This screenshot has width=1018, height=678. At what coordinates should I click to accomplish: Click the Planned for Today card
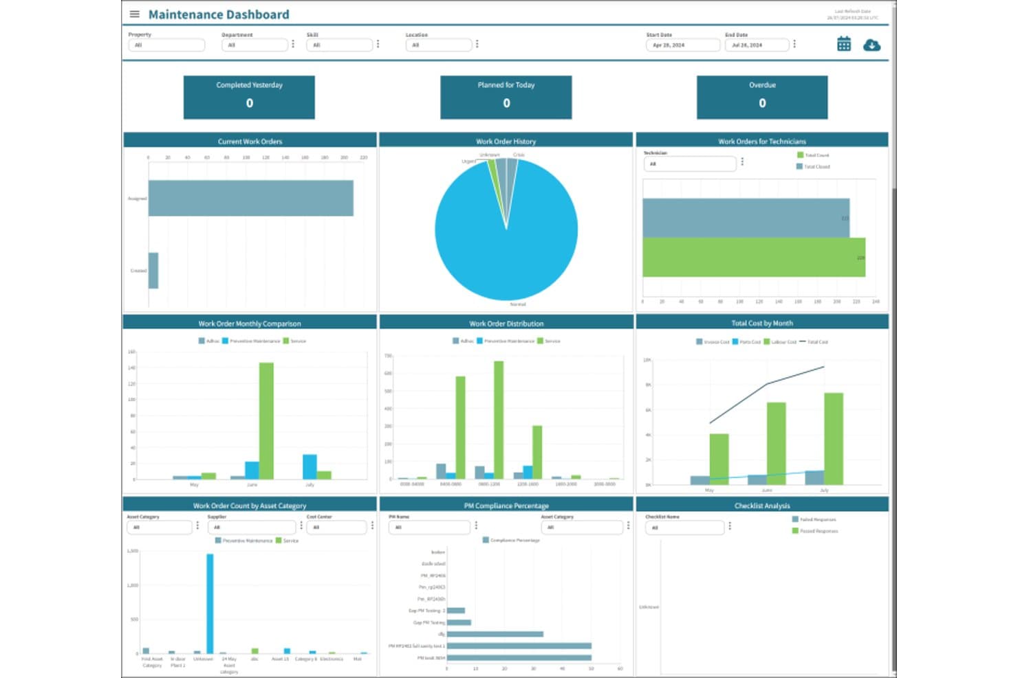506,97
